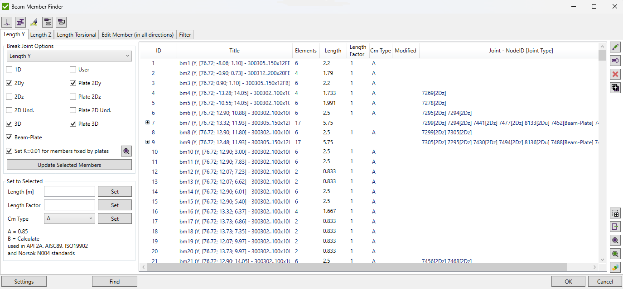This screenshot has height=289, width=623.
Task: Disable the 2Dy checkbox
Action: click(x=8, y=83)
